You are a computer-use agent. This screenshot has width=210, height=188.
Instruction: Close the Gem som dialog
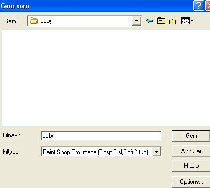208,6
